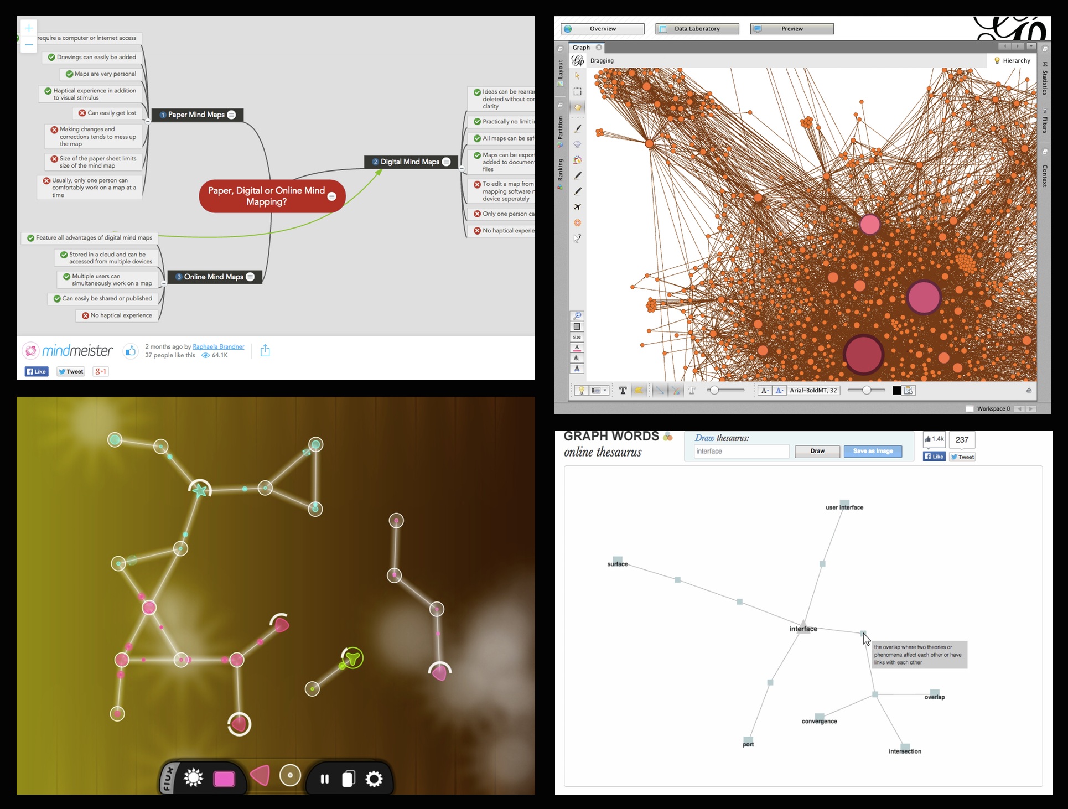Toggle background color via the lightbulb icon
1068x809 pixels.
[581, 390]
